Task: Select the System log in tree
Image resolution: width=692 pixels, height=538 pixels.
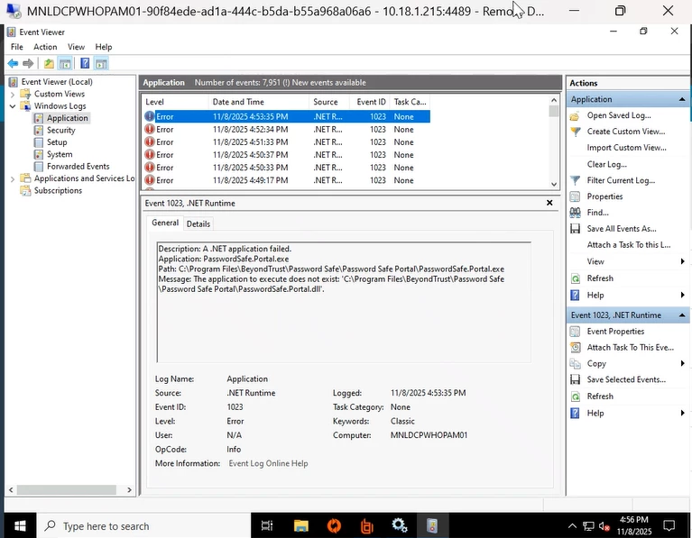Action: click(60, 154)
